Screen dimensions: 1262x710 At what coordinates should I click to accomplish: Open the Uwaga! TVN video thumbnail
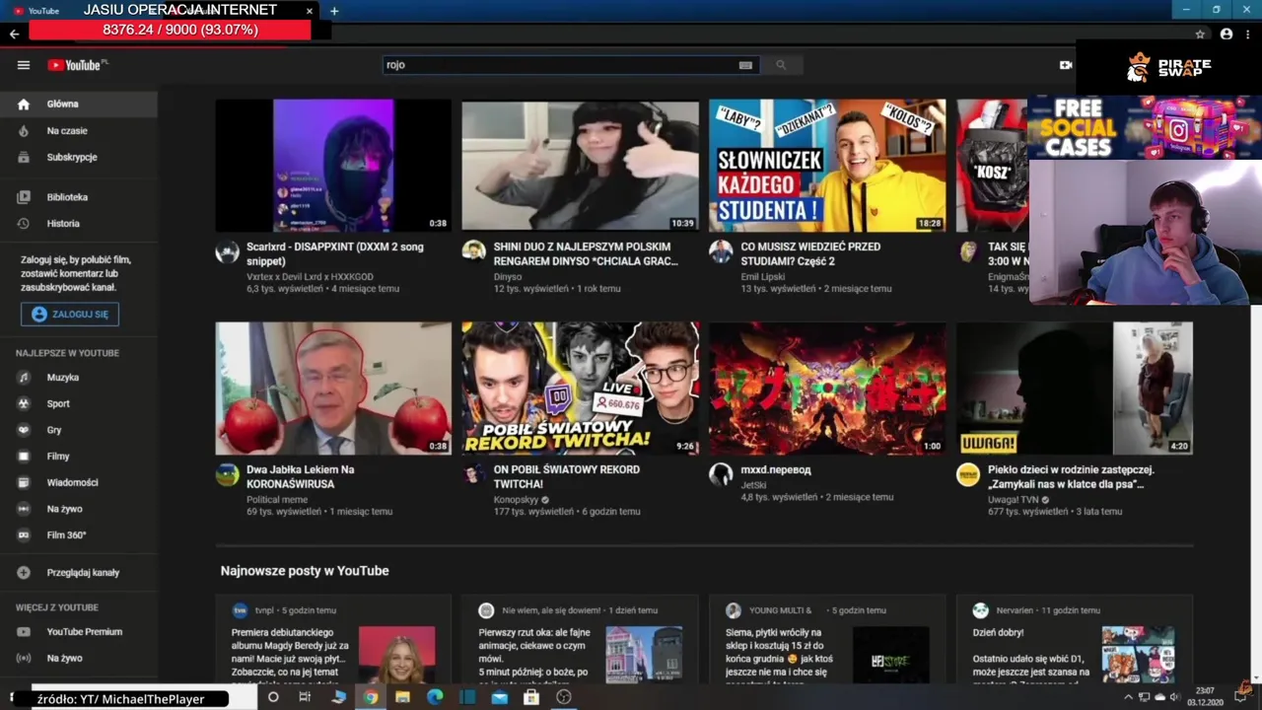(x=1074, y=389)
